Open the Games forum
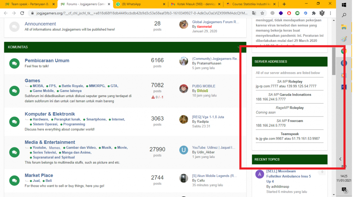 click(32, 81)
